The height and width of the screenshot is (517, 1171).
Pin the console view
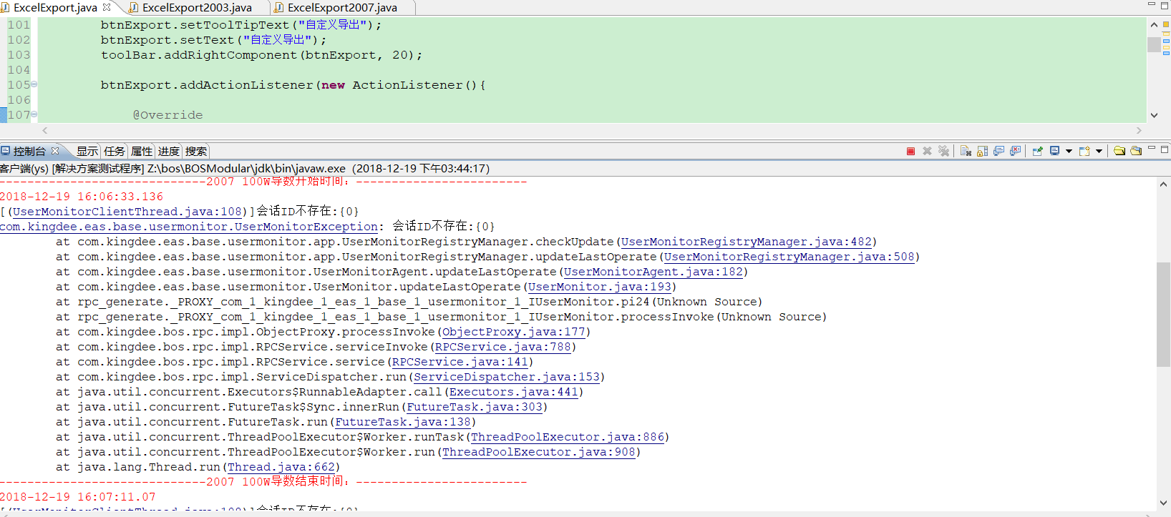[1037, 151]
